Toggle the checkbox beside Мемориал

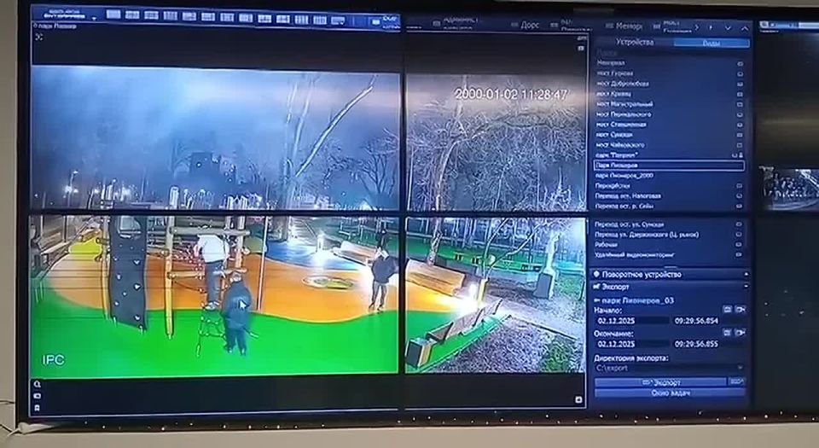point(740,63)
